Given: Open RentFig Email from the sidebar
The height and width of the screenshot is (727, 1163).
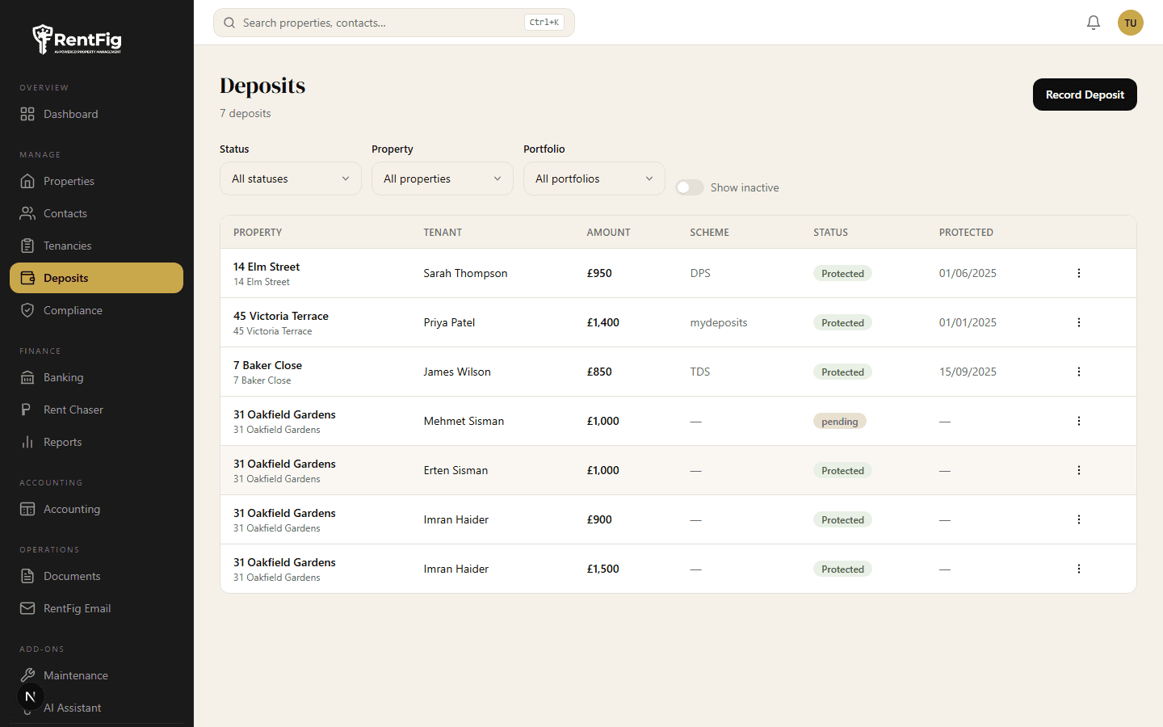Looking at the screenshot, I should tap(78, 608).
